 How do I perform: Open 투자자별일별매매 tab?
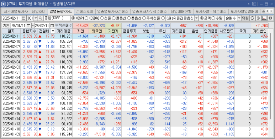pos(244,12)
